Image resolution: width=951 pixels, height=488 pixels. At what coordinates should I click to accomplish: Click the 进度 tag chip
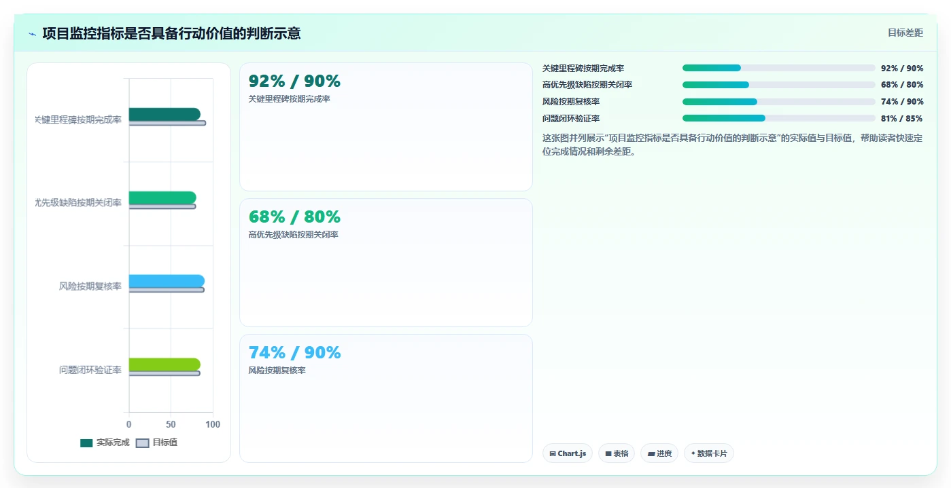tap(659, 453)
